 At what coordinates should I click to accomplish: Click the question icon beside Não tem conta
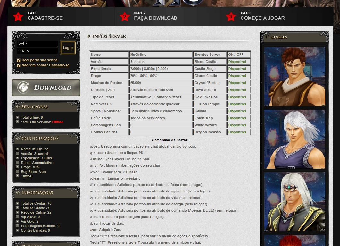(x=19, y=65)
